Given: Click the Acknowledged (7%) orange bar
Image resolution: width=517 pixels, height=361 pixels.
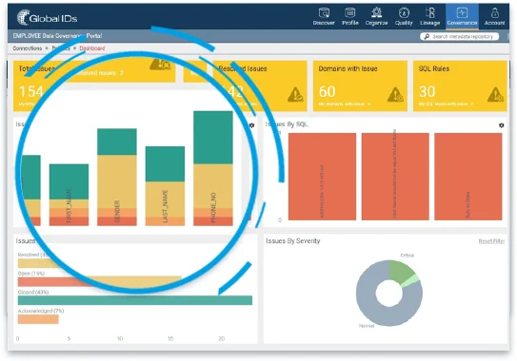Looking at the screenshot, I should point(38,319).
